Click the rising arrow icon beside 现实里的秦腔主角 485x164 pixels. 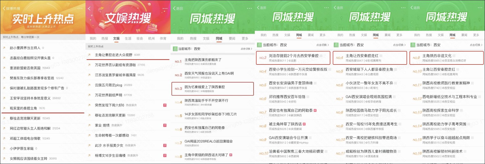[x=4, y=108]
